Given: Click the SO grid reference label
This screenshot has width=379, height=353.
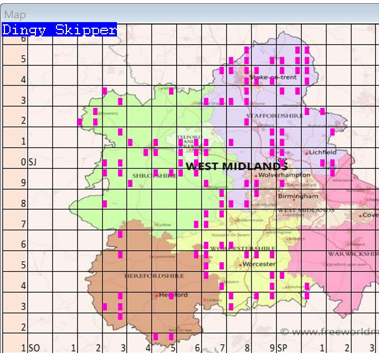Looking at the screenshot, I should point(33,348).
